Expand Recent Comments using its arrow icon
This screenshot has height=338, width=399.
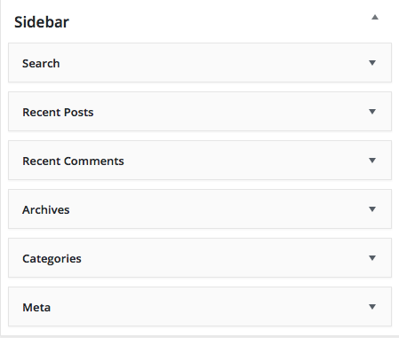click(x=372, y=161)
